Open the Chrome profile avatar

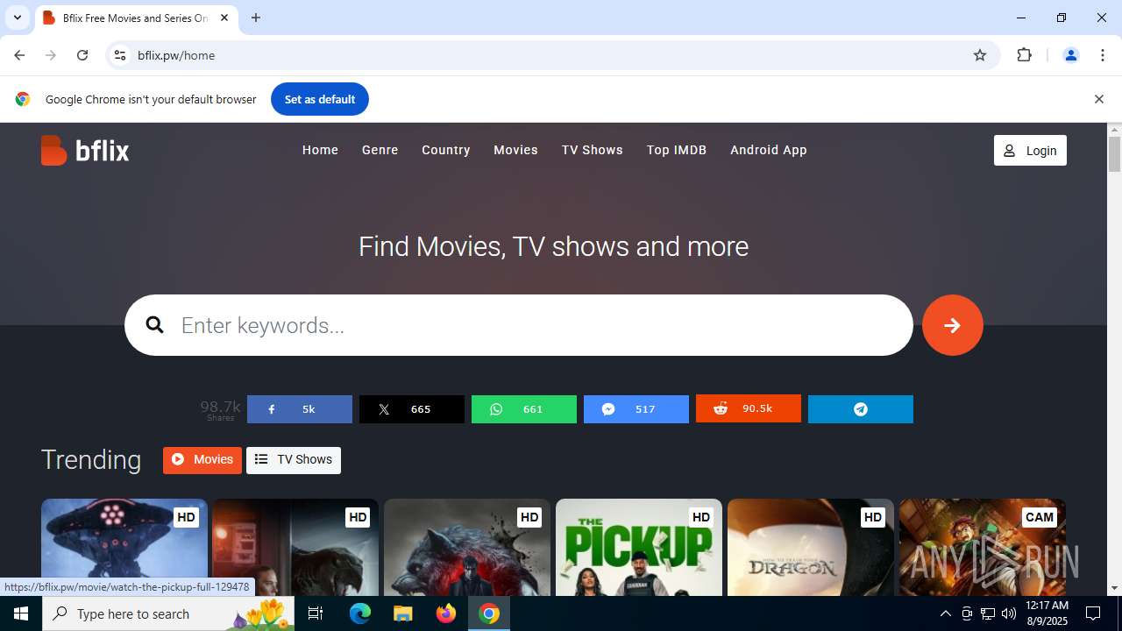pos(1070,55)
